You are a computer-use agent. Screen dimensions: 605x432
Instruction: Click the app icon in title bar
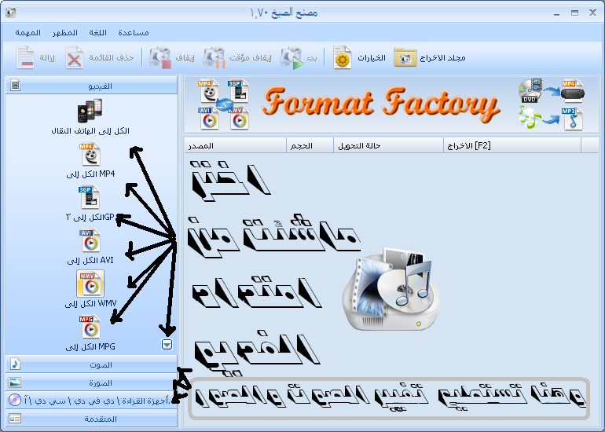tap(11, 13)
